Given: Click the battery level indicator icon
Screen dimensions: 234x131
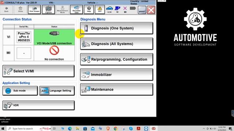Looking at the screenshot, I should (x=132, y=8).
